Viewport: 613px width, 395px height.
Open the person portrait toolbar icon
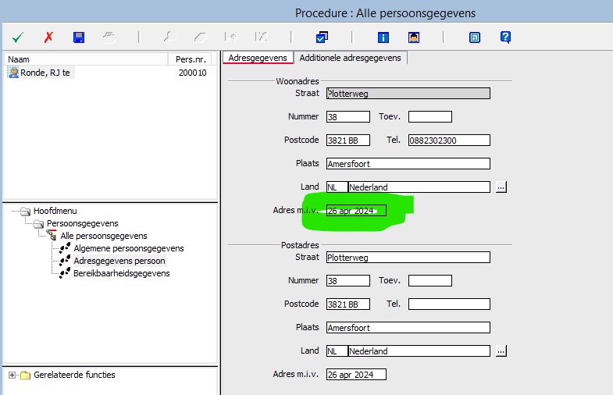point(414,37)
